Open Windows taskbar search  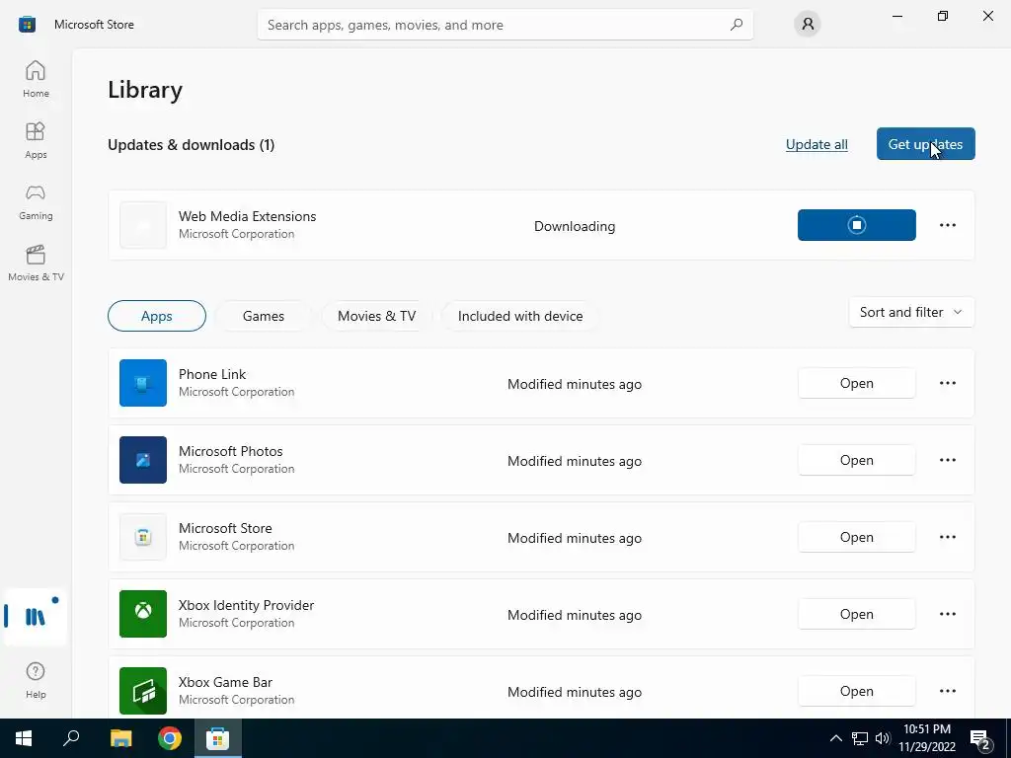tap(71, 738)
